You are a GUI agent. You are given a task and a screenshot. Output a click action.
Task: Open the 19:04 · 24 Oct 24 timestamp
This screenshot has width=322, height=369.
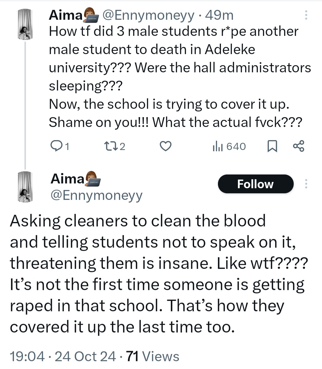click(63, 356)
